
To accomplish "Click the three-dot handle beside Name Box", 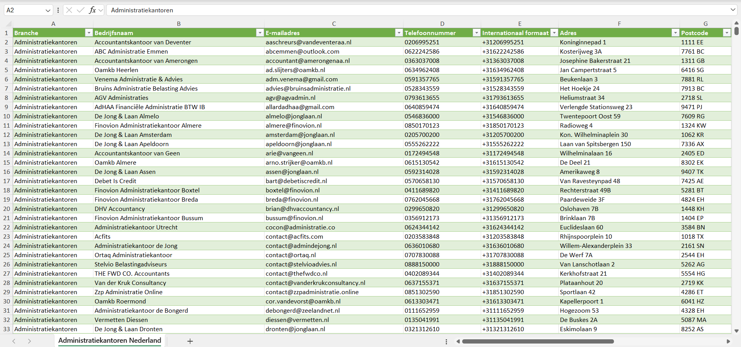I will [58, 10].
